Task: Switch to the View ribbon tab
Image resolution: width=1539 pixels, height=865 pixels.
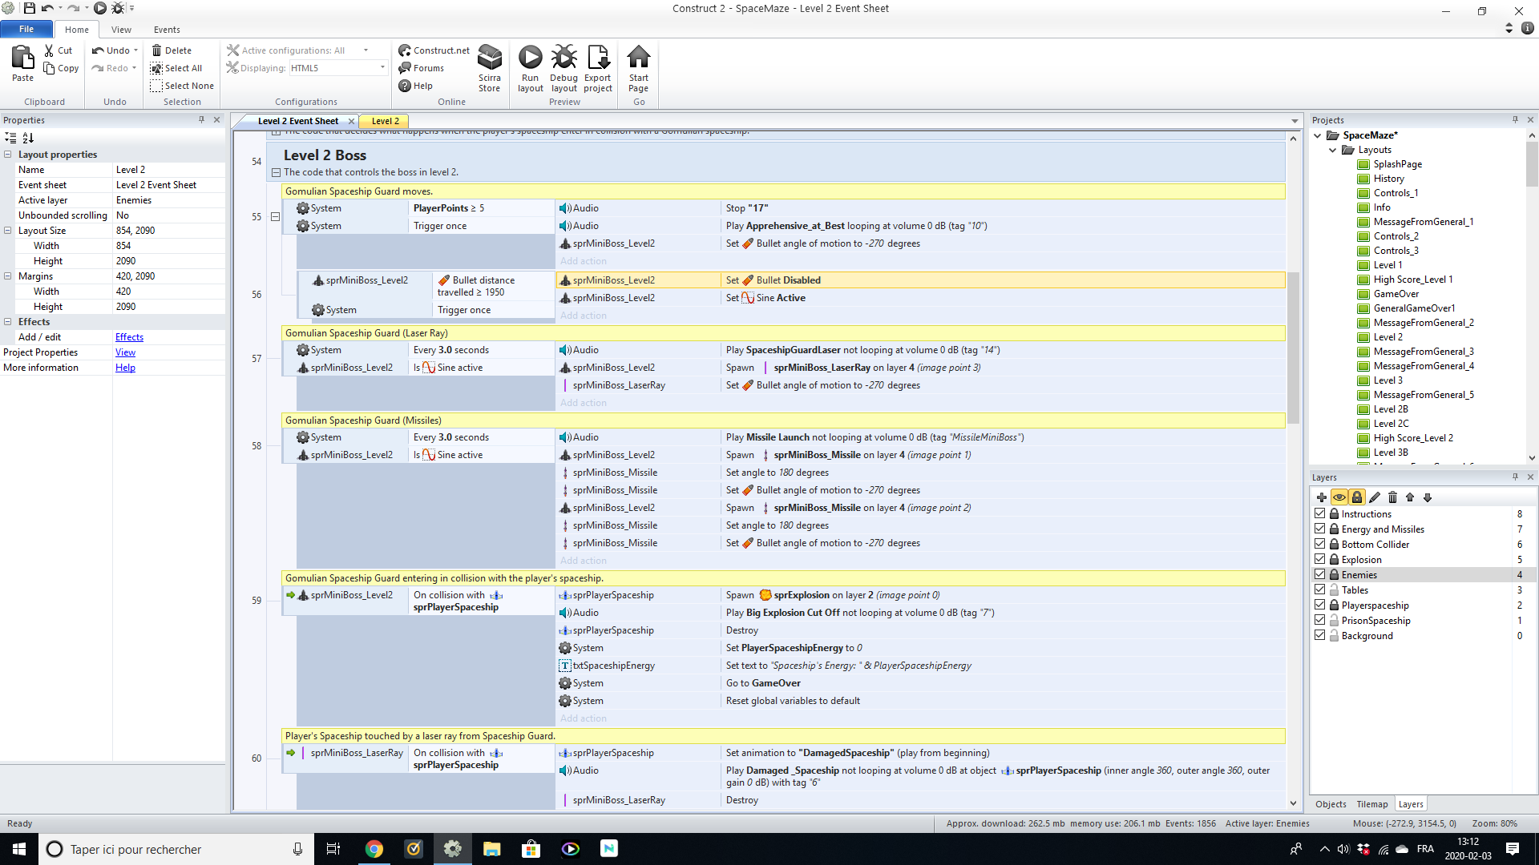Action: coord(121,30)
